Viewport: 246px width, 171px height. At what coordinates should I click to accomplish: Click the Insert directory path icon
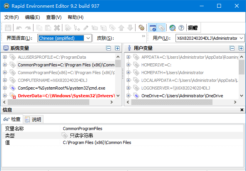(95, 28)
